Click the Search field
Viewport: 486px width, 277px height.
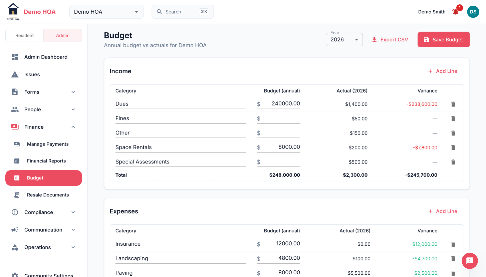(x=183, y=12)
